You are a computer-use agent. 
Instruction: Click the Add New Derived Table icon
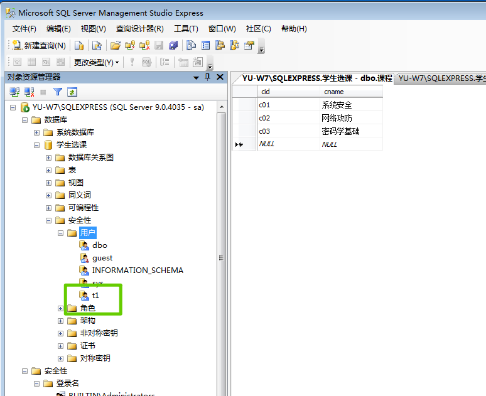[x=197, y=62]
